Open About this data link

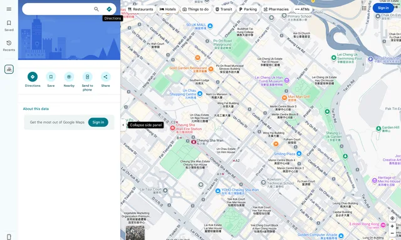coord(36,109)
